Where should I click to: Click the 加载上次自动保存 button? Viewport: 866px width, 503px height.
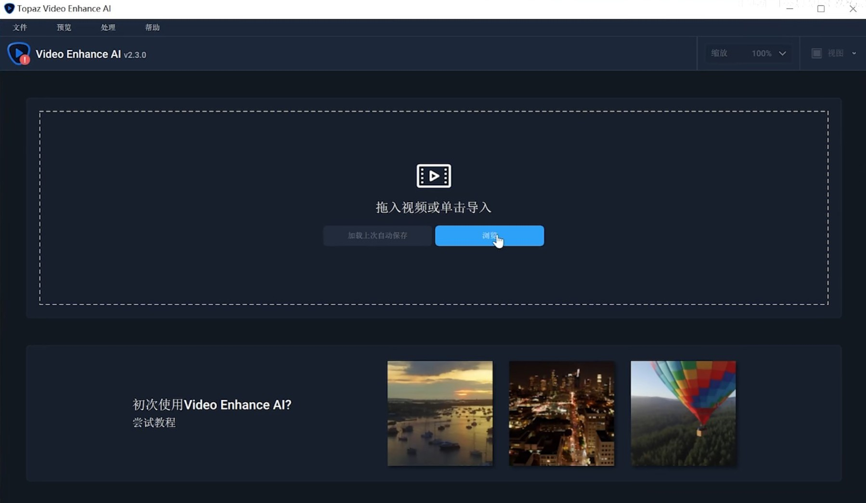(x=377, y=236)
